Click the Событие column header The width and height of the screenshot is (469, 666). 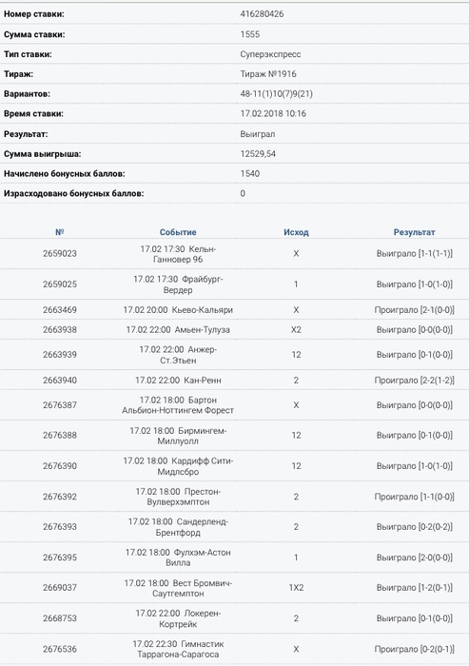[x=178, y=232]
